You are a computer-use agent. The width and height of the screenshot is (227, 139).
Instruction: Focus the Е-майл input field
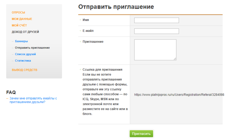(156, 31)
